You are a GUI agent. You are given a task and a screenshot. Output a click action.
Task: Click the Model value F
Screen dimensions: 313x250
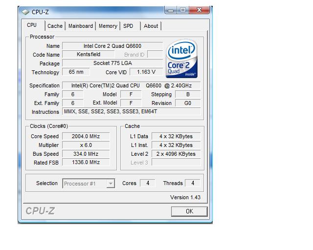coord(131,94)
